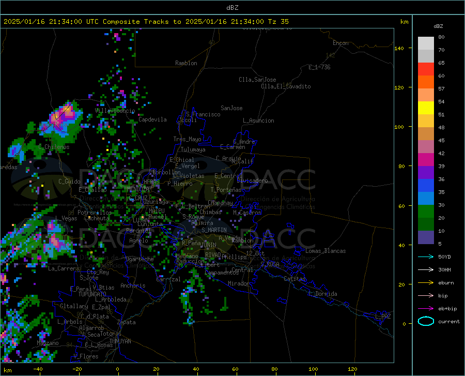Click the 'C_Chilenos' label on map
Screen dimensions: 465x376
click(x=54, y=147)
